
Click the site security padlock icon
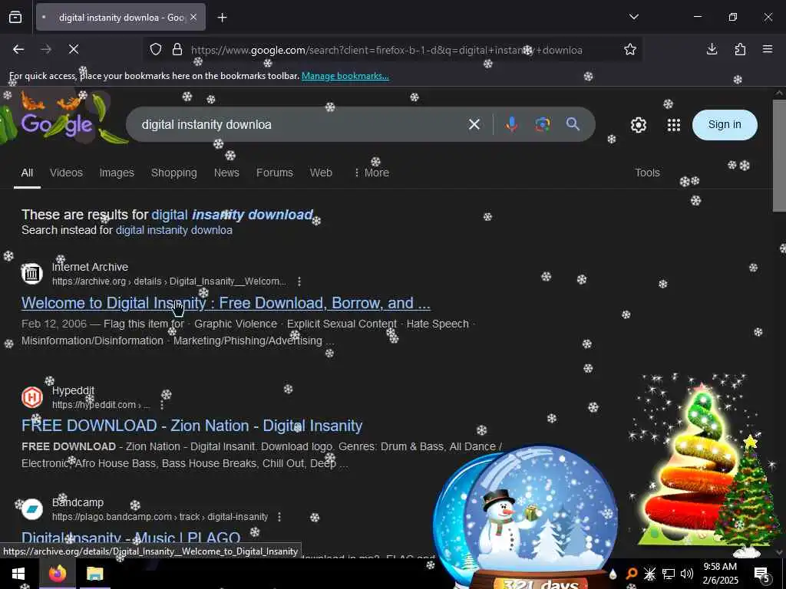point(177,50)
